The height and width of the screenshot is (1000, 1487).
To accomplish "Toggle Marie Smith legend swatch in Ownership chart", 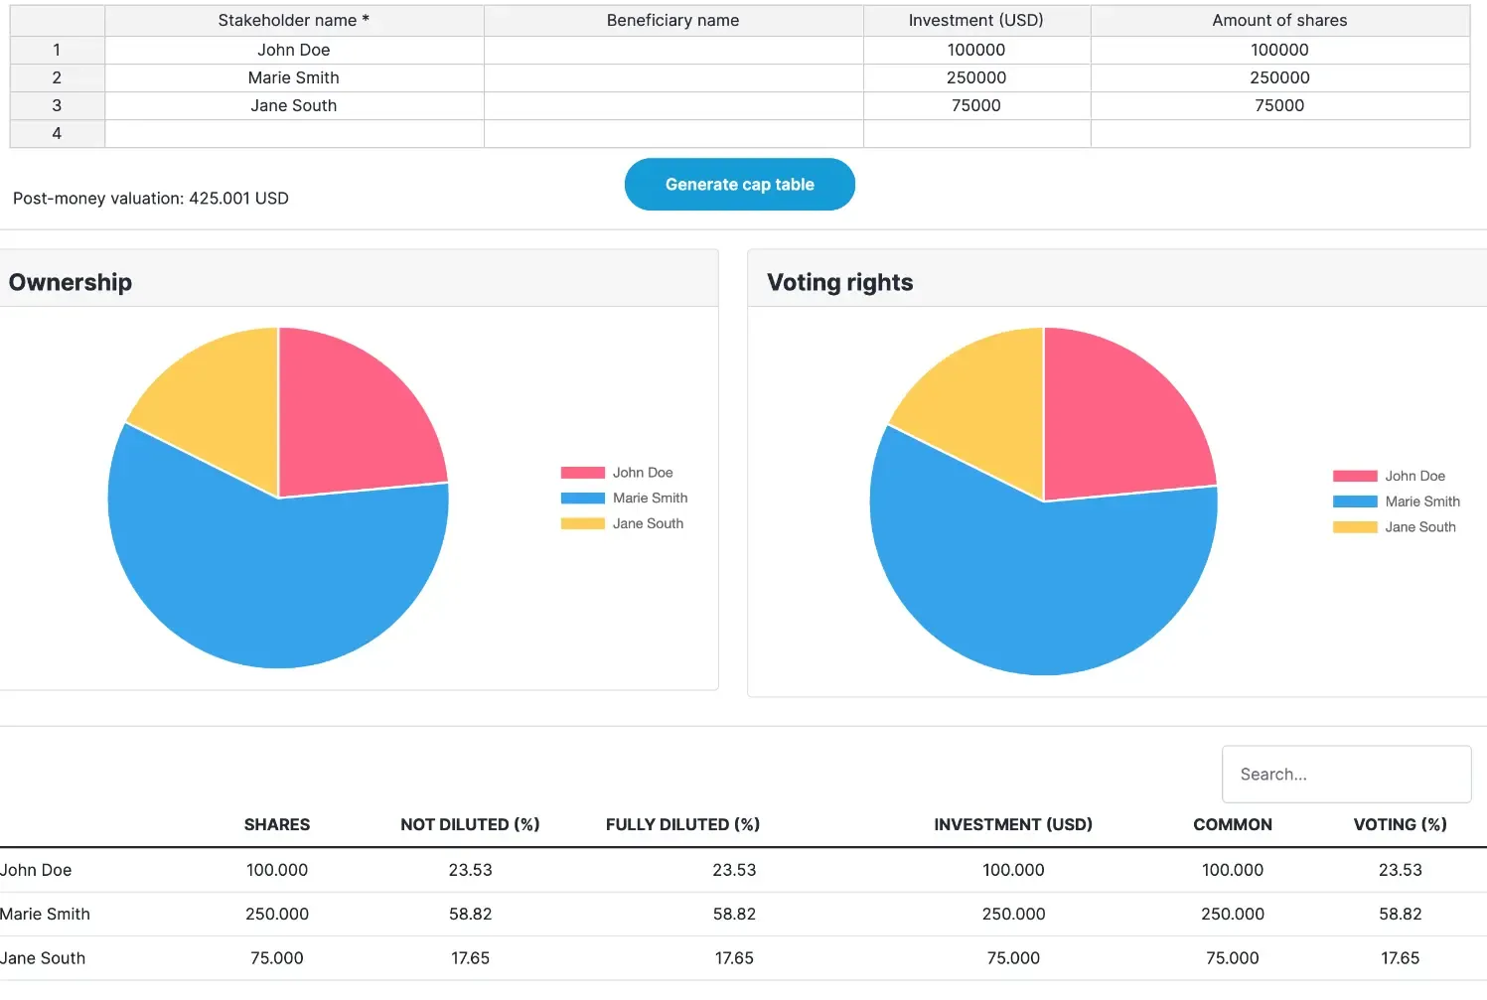I will [x=582, y=499].
